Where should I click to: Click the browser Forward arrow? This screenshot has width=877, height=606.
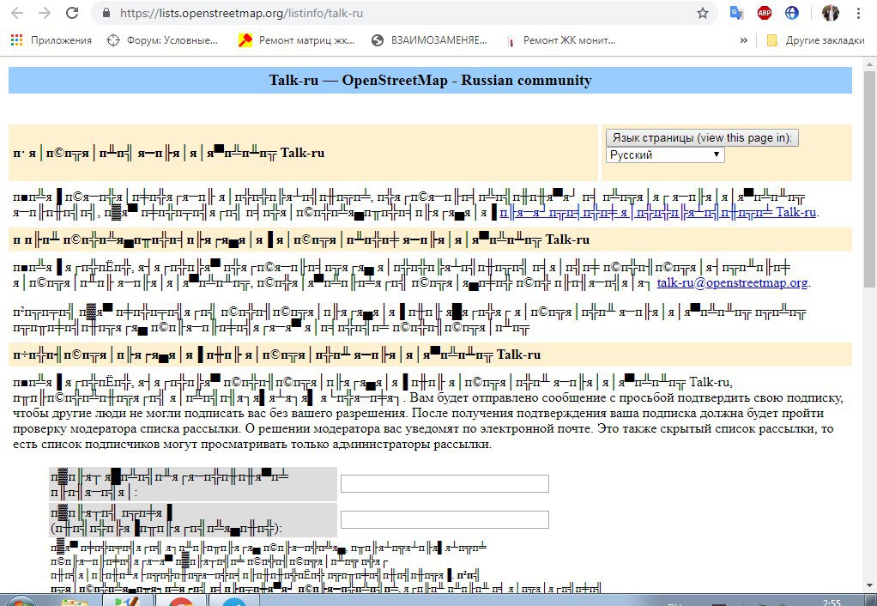point(45,13)
